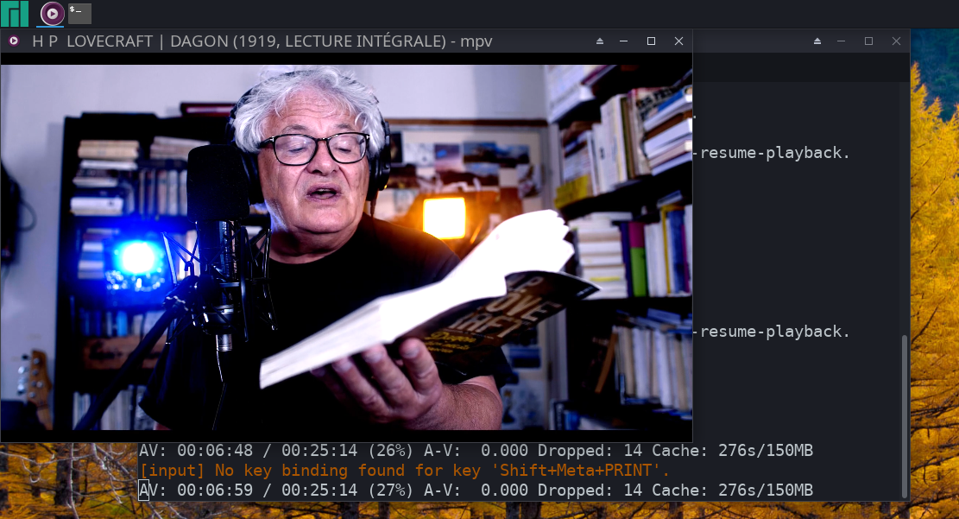This screenshot has height=519, width=959.
Task: Maximize the mpv player window
Action: coord(651,41)
